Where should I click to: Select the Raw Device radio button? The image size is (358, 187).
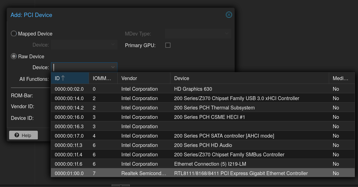[14, 57]
